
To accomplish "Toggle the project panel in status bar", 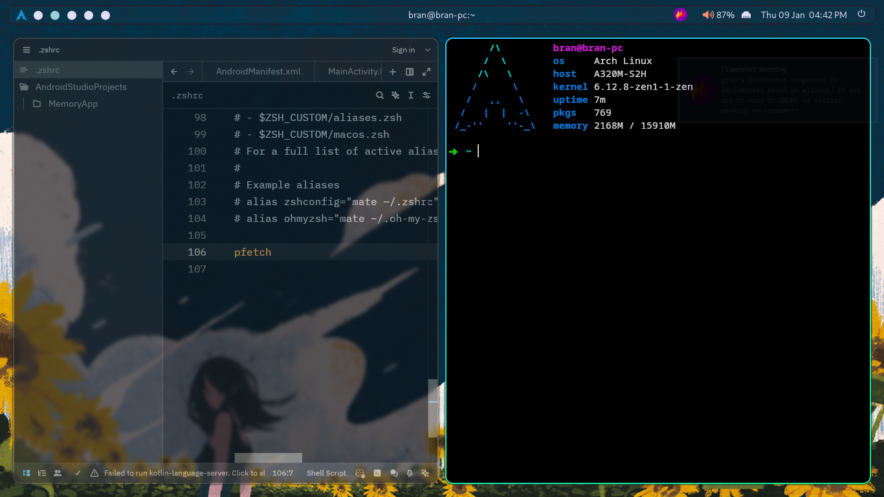I will click(27, 473).
